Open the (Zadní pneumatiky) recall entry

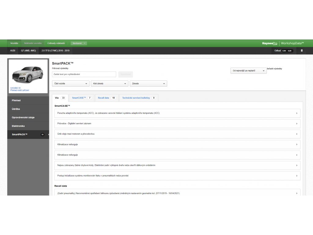pos(177,192)
